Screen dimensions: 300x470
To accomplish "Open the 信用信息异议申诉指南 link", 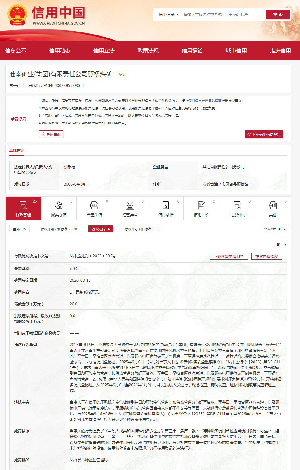I will point(205,101).
